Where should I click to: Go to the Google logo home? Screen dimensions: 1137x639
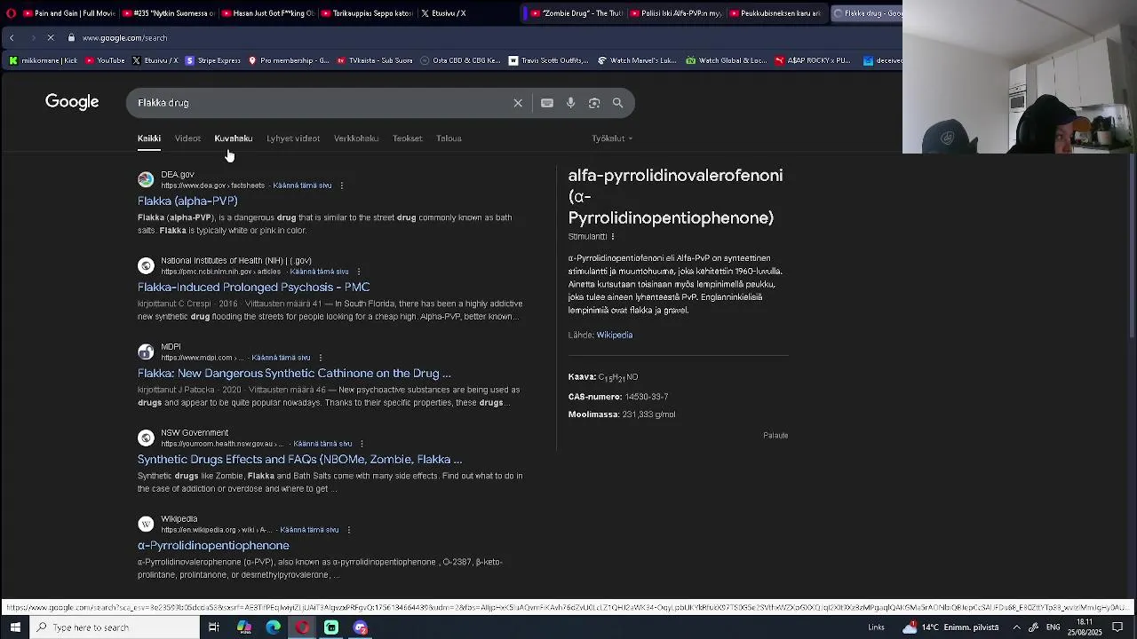click(x=72, y=102)
